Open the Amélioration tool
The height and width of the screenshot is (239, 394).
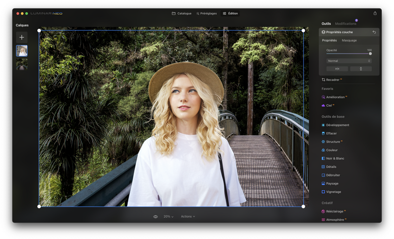pyautogui.click(x=334, y=97)
